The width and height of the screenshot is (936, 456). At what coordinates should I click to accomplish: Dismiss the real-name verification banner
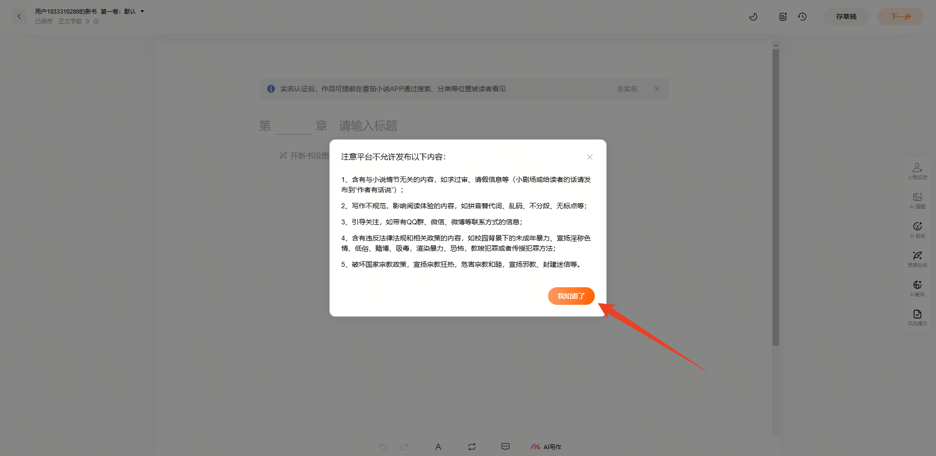(x=657, y=89)
